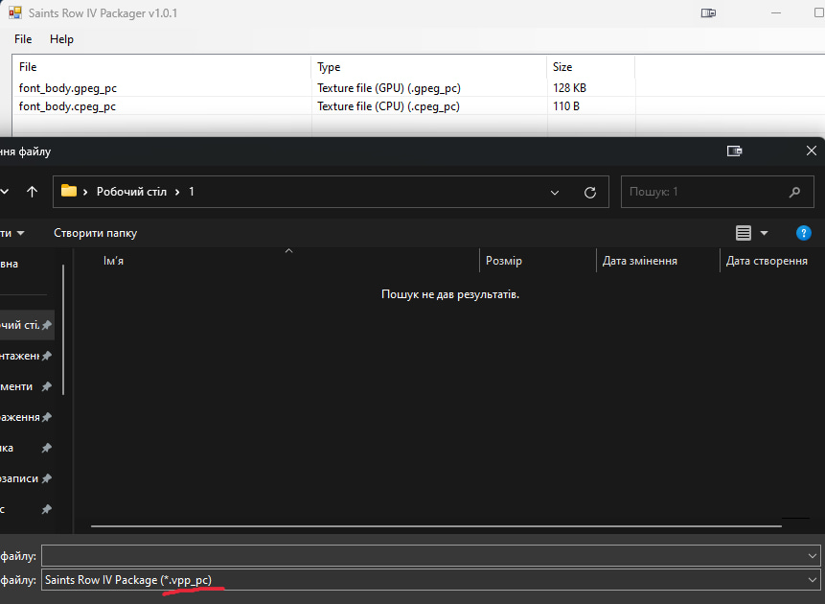
Task: Click the "Texture file (CPU) (.cpeg_pc)" type cell
Action: click(388, 106)
